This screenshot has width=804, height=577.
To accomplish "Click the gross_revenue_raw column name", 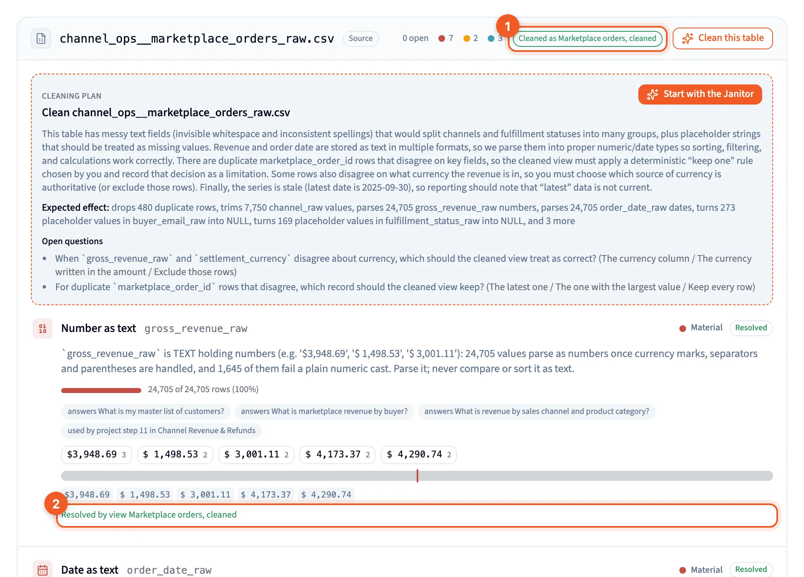I will (x=196, y=329).
